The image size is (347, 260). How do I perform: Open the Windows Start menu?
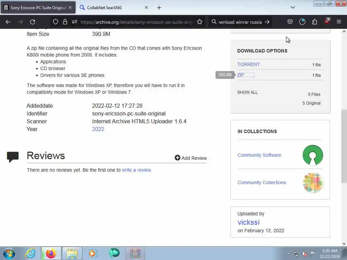(x=9, y=254)
